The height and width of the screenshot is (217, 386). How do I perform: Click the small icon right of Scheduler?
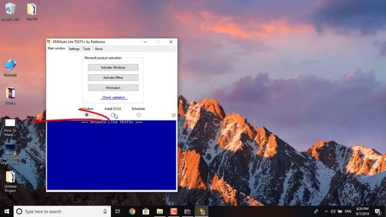coord(174,115)
